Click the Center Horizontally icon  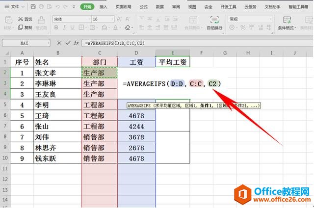click(x=150, y=27)
